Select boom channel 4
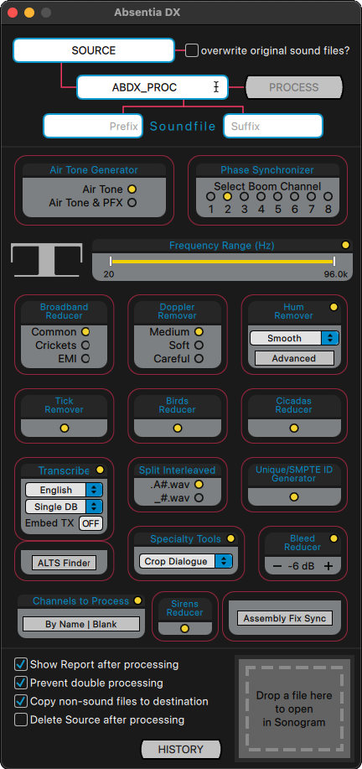The width and height of the screenshot is (362, 769). pyautogui.click(x=261, y=197)
